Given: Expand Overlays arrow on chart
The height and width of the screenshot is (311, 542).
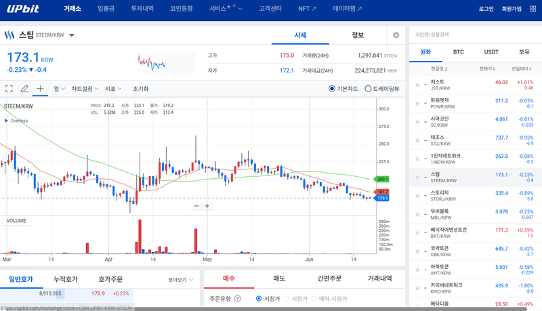Looking at the screenshot, I should [6, 121].
